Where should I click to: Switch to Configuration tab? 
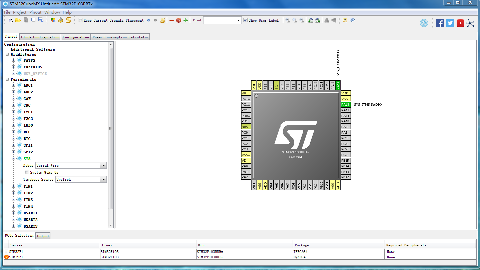(x=76, y=37)
